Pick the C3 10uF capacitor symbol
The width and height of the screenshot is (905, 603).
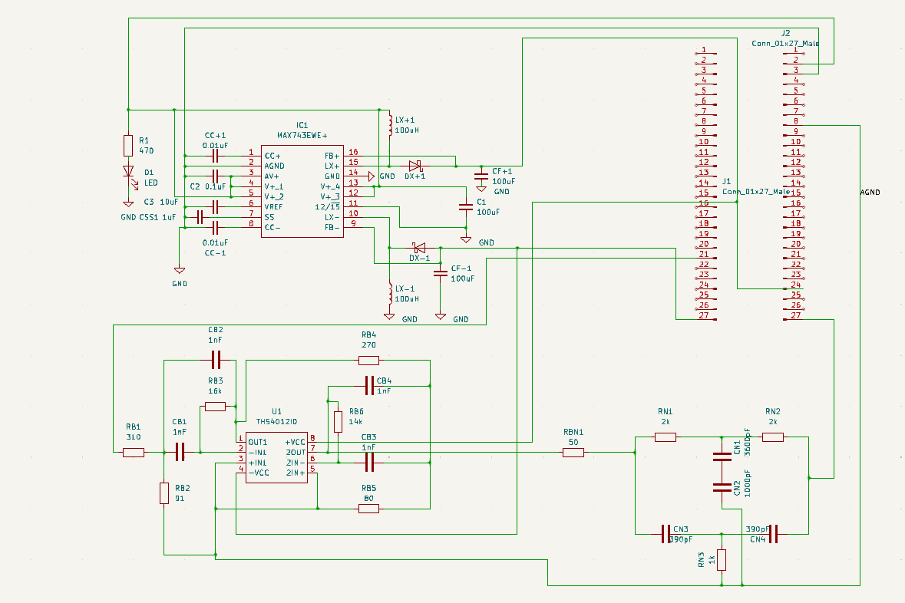click(215, 206)
